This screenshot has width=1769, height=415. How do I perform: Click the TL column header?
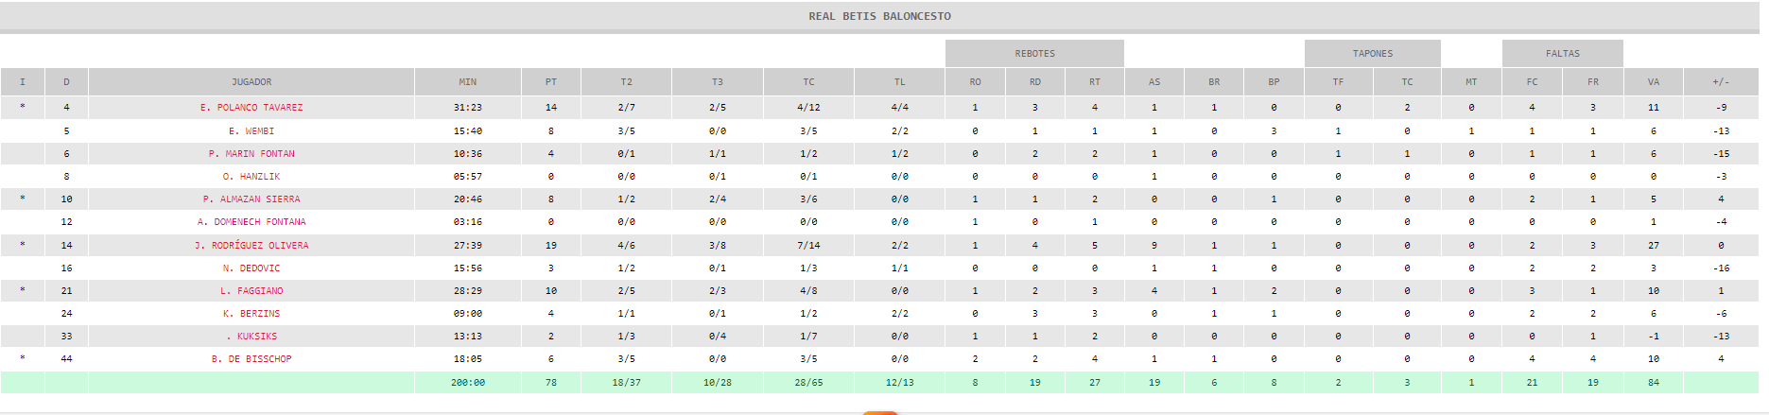(x=900, y=82)
